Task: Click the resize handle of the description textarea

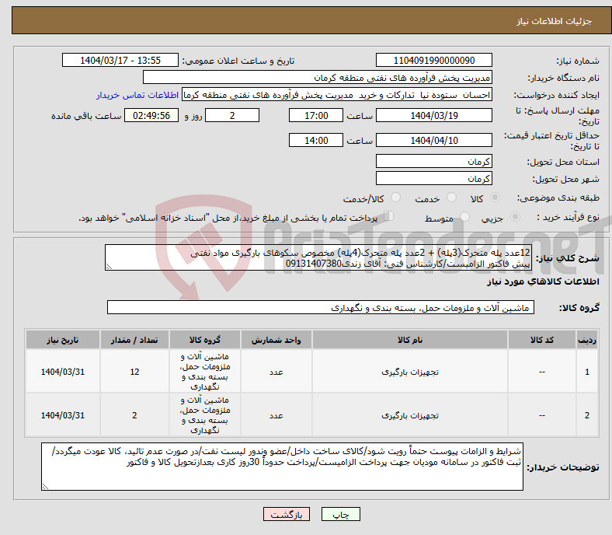Action: (x=109, y=267)
